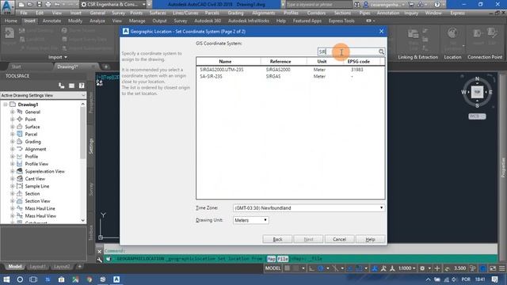This screenshot has height=285, width=507.
Task: Click the Back button
Action: [277, 239]
